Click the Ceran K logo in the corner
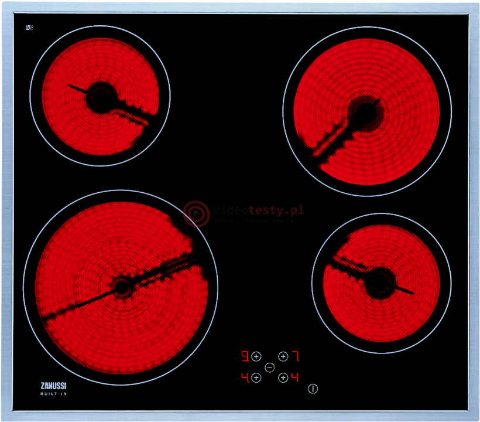Viewport: 480px width, 422px height. (28, 28)
